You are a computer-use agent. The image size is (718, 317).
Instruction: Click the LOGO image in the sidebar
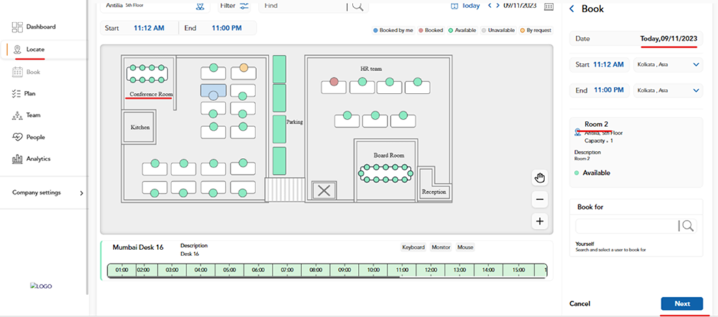(x=41, y=286)
